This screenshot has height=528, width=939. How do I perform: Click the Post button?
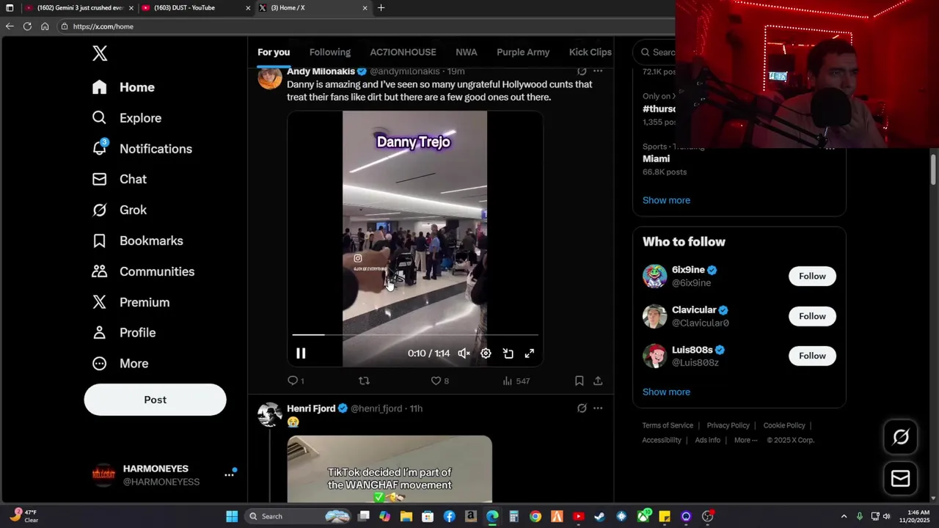tap(155, 400)
